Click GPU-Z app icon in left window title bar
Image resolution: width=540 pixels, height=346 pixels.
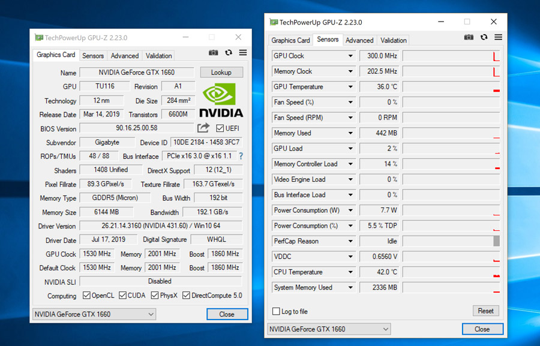[39, 38]
